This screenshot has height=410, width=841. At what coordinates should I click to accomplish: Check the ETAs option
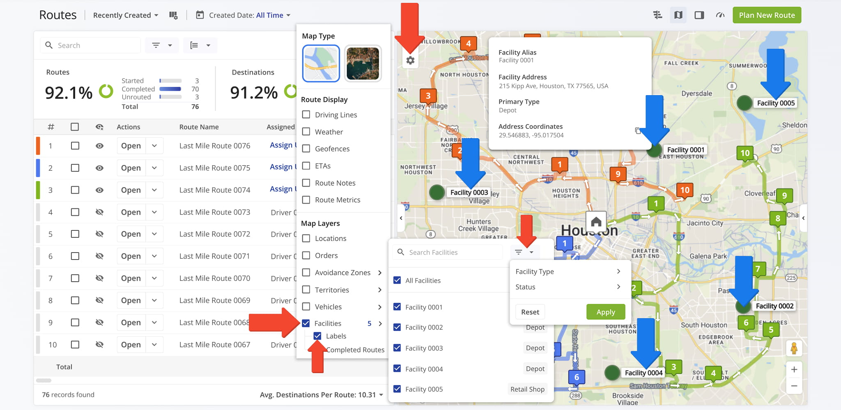pos(306,166)
